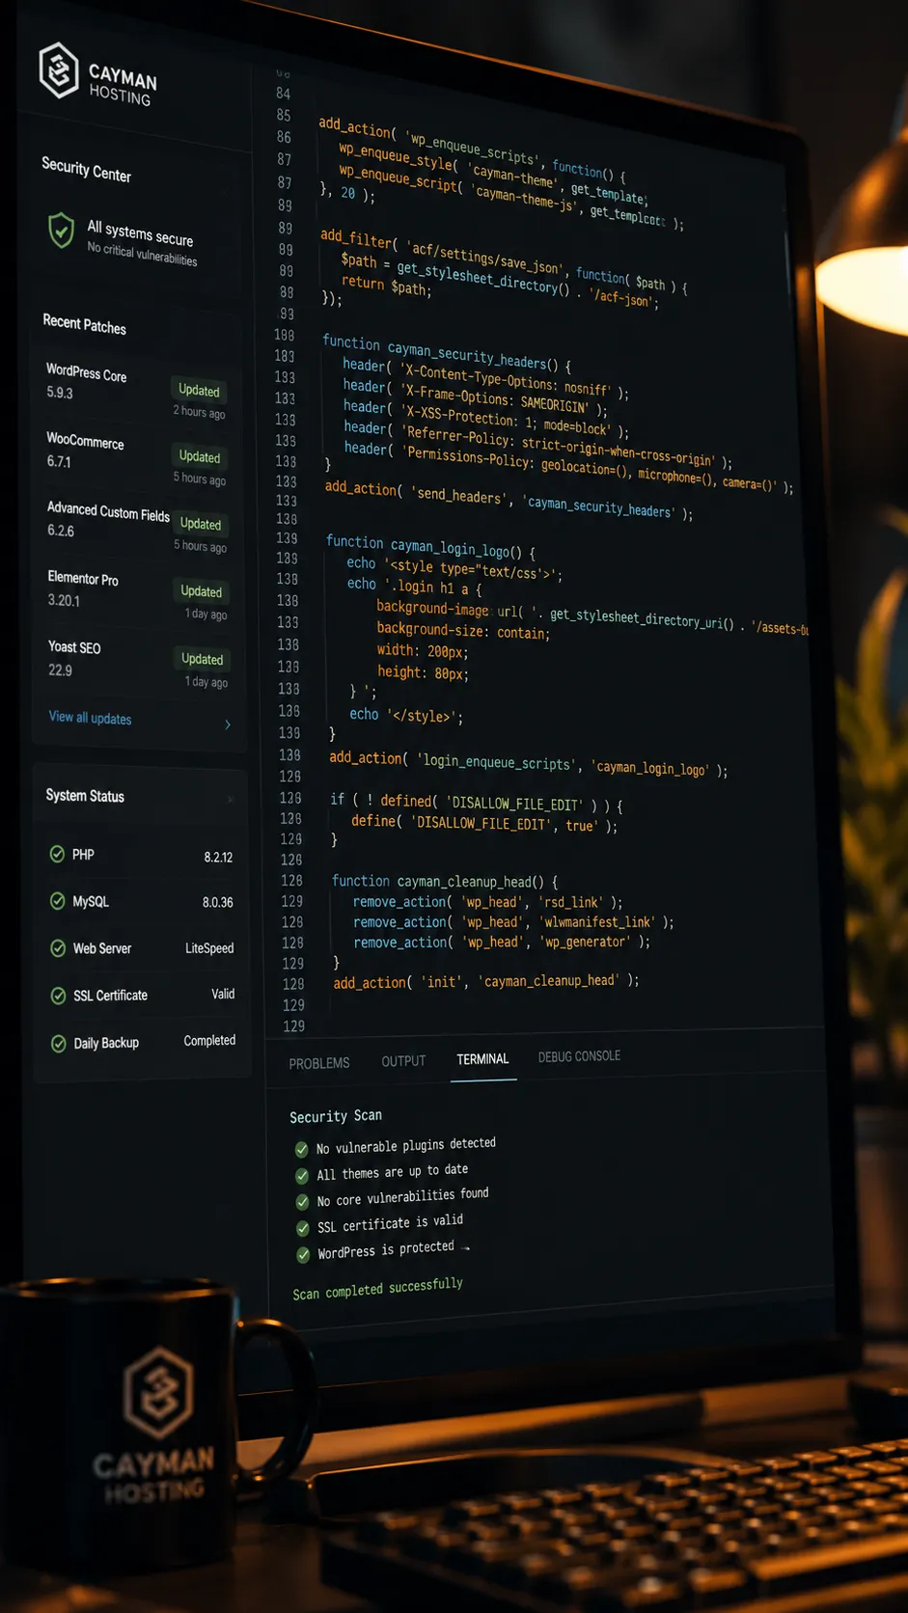908x1613 pixels.
Task: Click Updated badge for Advanced Custom Fields
Action: [x=201, y=524]
